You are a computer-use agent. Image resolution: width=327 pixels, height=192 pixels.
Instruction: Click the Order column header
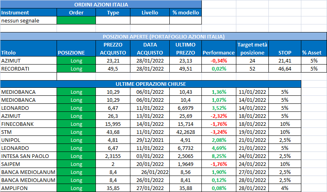(76, 12)
